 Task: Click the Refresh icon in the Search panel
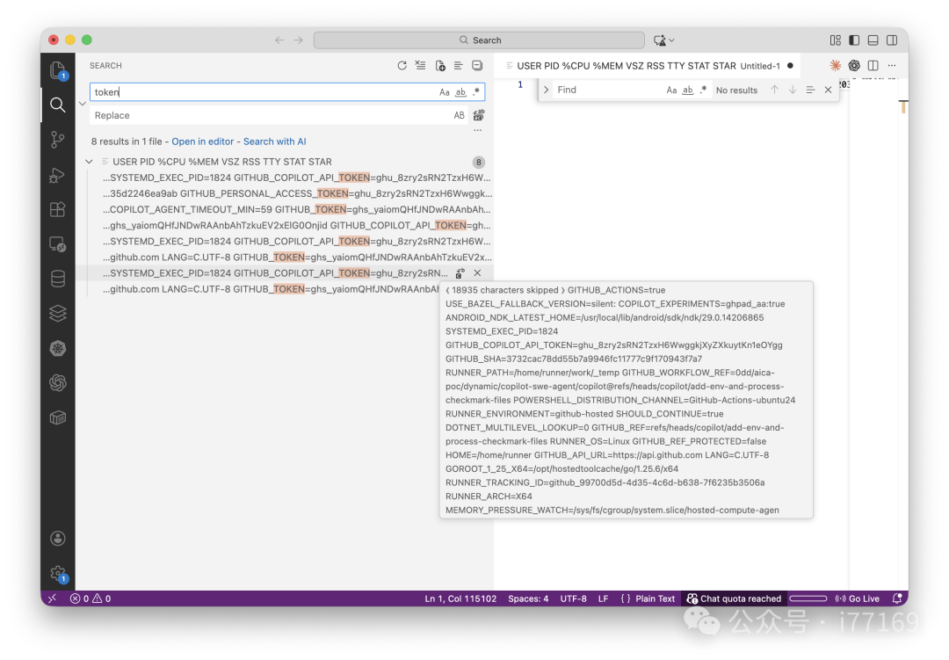point(402,65)
